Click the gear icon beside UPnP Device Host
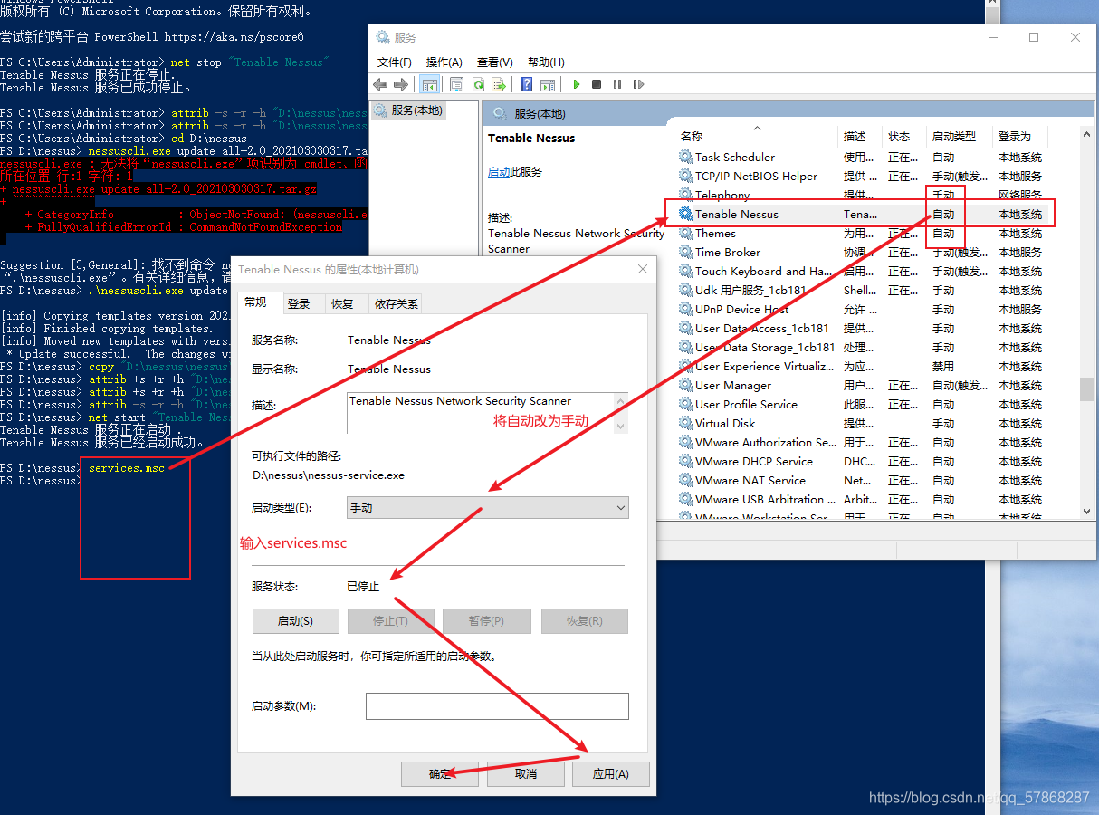Viewport: 1099px width, 815px height. point(685,309)
